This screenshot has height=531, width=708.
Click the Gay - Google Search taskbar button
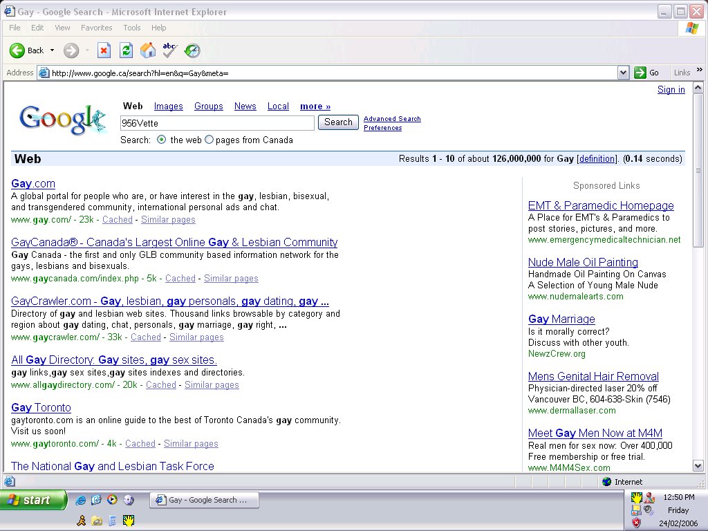pyautogui.click(x=204, y=500)
